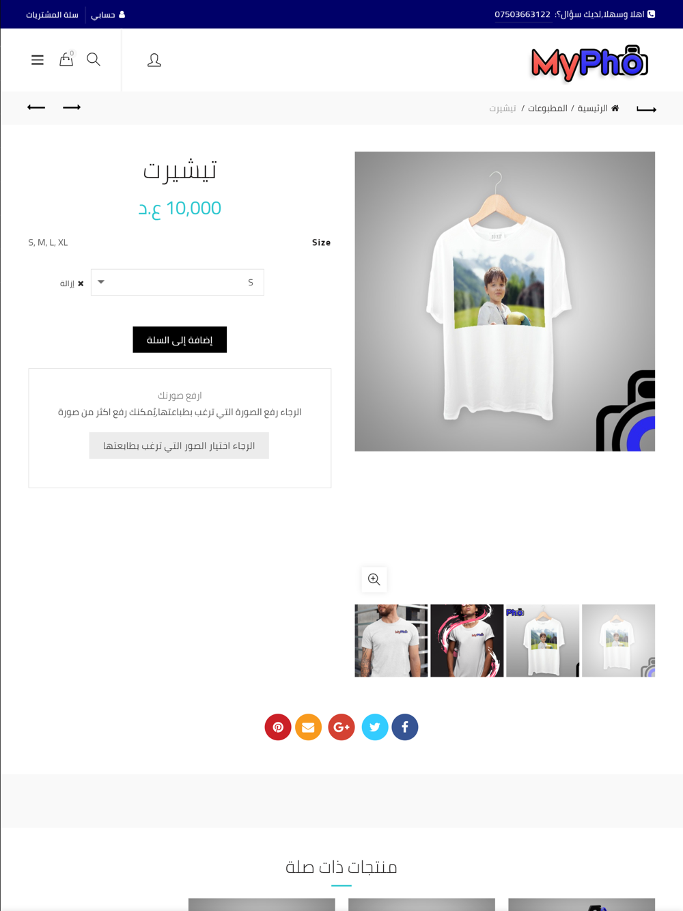The image size is (683, 911).
Task: Share product on Facebook
Action: pos(405,727)
